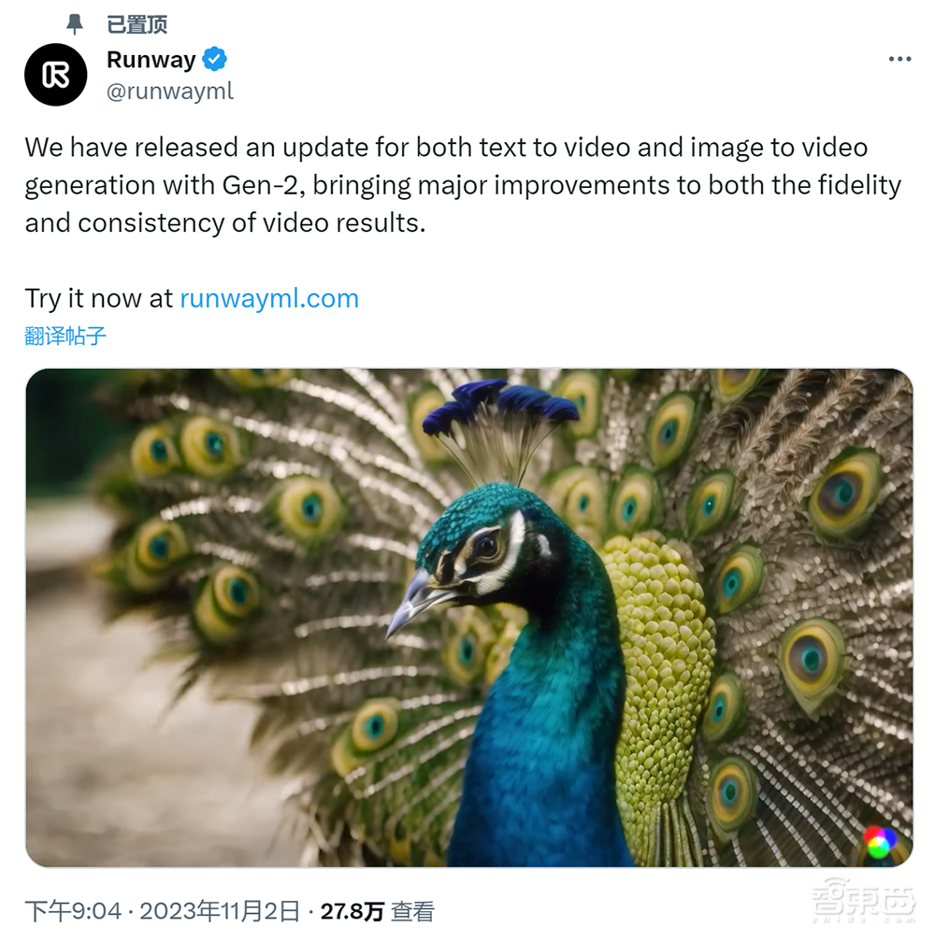Open the three-dot more options menu
The width and height of the screenshot is (935, 941).
coord(899,59)
